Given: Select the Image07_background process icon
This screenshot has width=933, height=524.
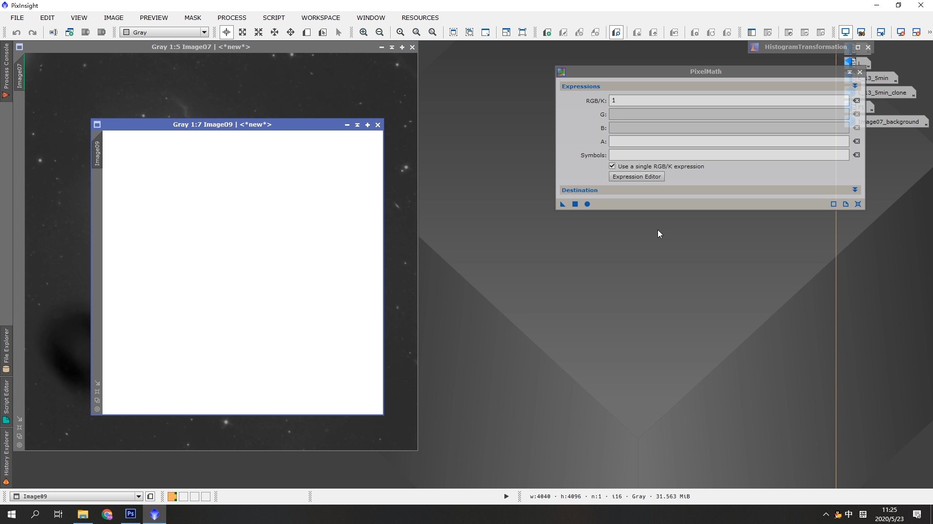Looking at the screenshot, I should pyautogui.click(x=895, y=122).
